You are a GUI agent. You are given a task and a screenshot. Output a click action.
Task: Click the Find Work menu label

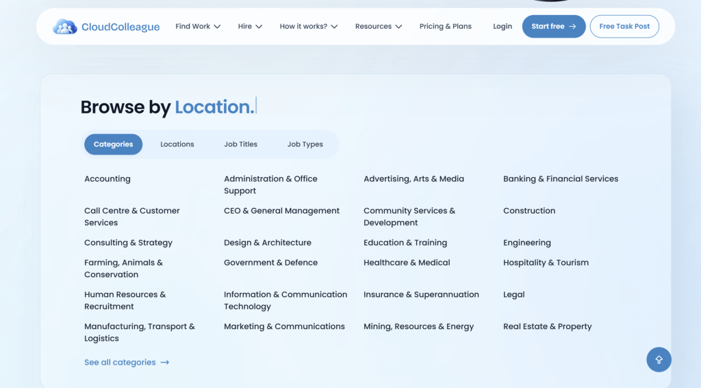click(192, 27)
